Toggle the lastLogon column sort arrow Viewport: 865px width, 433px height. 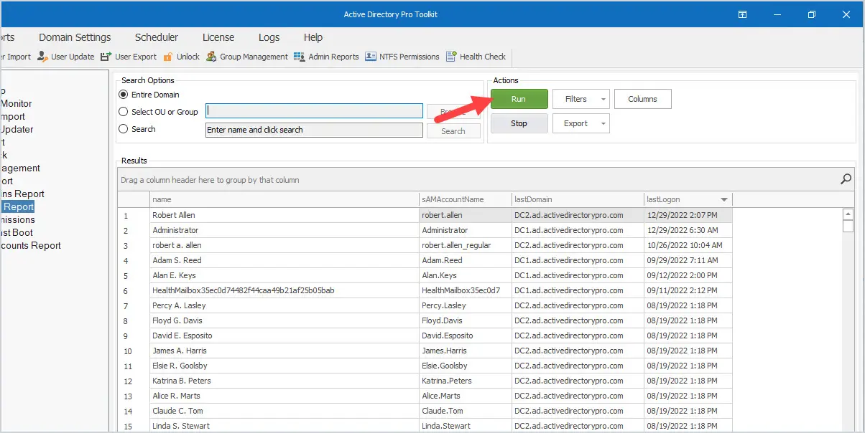pyautogui.click(x=724, y=199)
